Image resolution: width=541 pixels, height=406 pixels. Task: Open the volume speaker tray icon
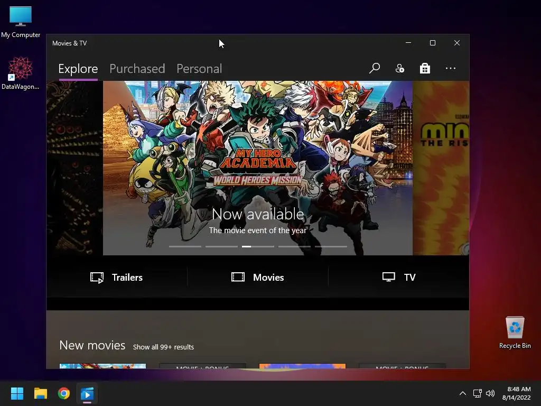(x=490, y=393)
